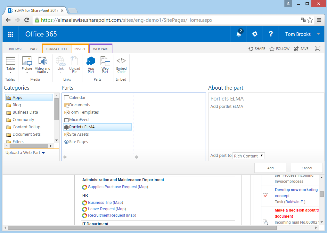Click the Upload File ribbon icon
The width and height of the screenshot is (327, 233).
(74, 65)
